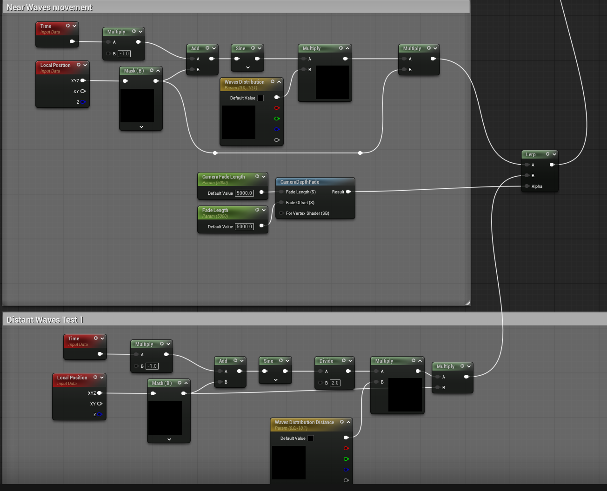The image size is (607, 491).
Task: Toggle the For Vertex Shader (SB) pin
Action: coord(281,213)
